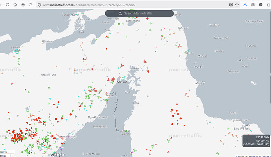This screenshot has width=271, height=157.
Task: Click the Kargan label
Action: (177, 15)
